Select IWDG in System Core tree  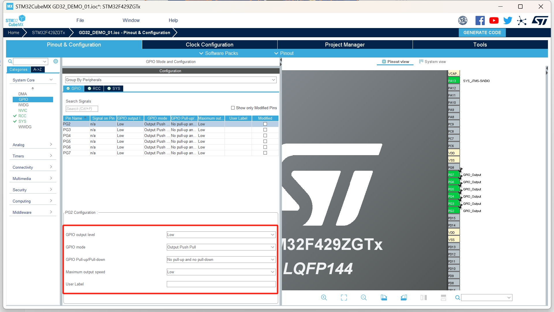pyautogui.click(x=23, y=105)
